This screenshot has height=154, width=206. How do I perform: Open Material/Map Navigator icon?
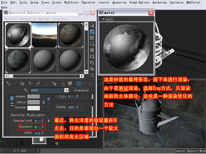[92, 75]
